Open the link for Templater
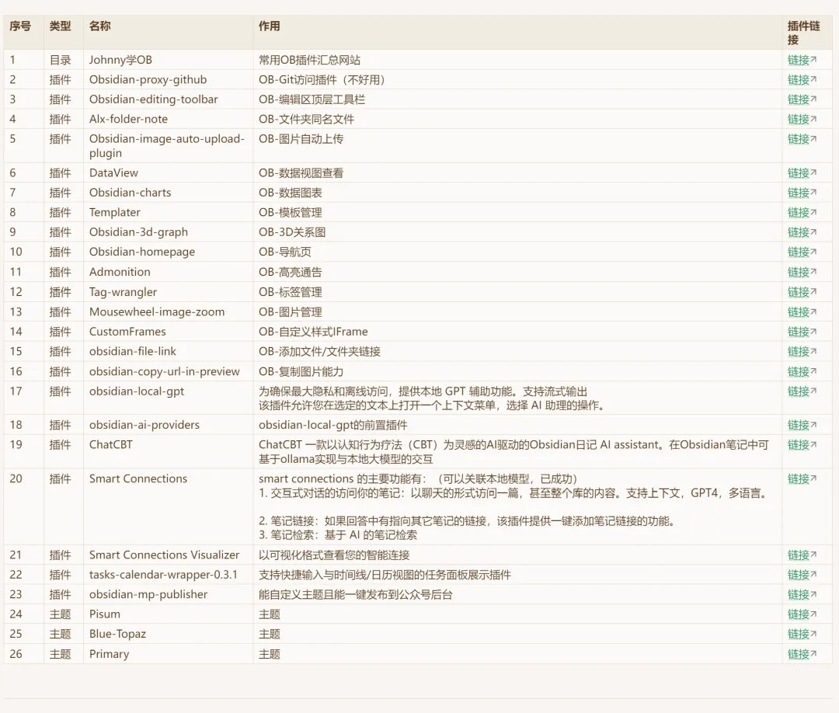 [x=802, y=212]
